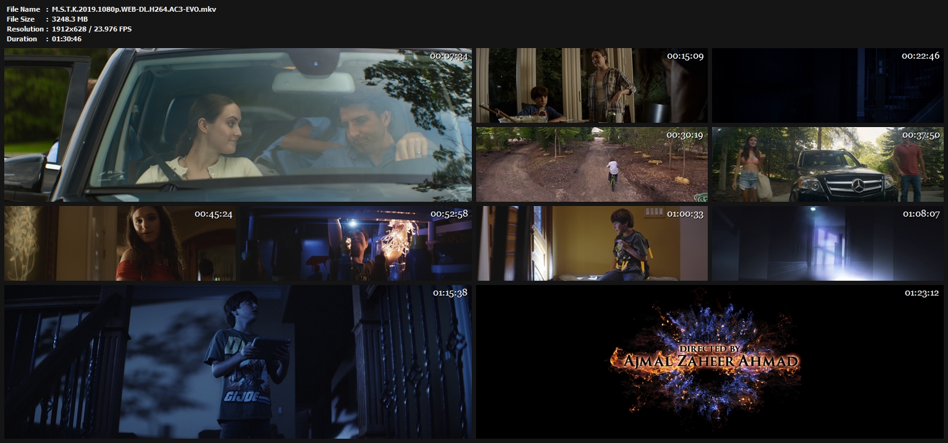948x443 pixels.
Task: Select the 01:30:46 duration value
Action: pyautogui.click(x=67, y=39)
